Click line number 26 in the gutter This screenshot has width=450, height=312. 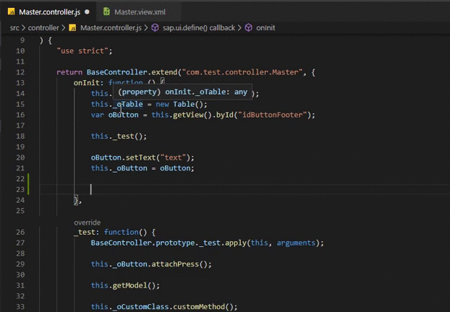point(20,232)
